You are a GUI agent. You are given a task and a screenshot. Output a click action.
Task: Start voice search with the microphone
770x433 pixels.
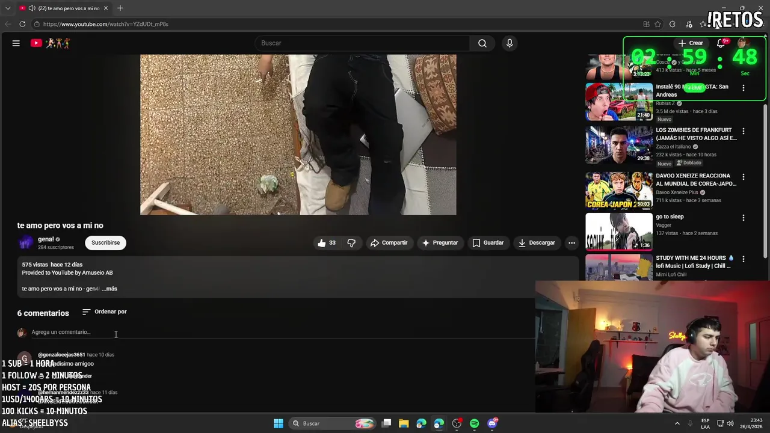pos(510,43)
